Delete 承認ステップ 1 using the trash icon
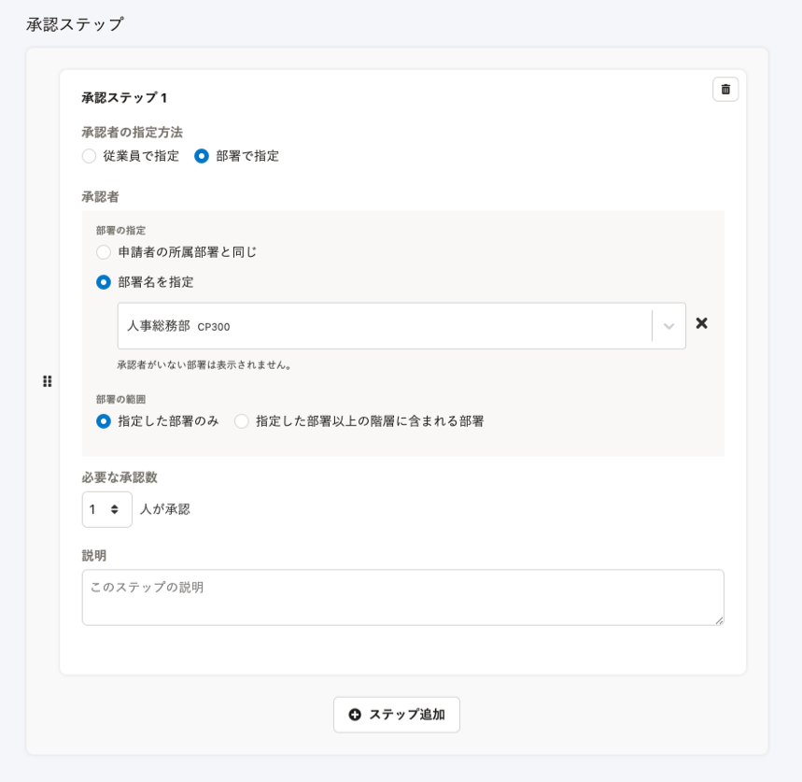This screenshot has width=802, height=782. [x=725, y=90]
